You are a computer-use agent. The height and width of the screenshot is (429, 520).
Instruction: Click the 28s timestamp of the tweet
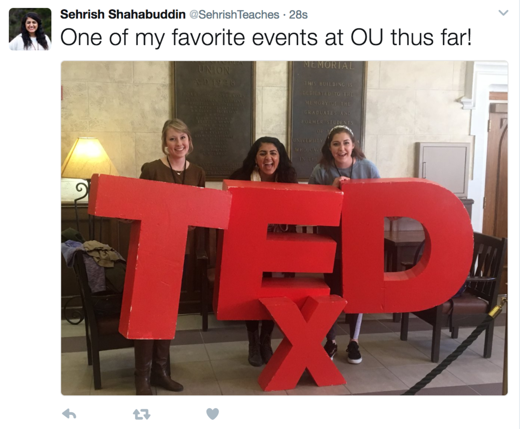pos(298,15)
